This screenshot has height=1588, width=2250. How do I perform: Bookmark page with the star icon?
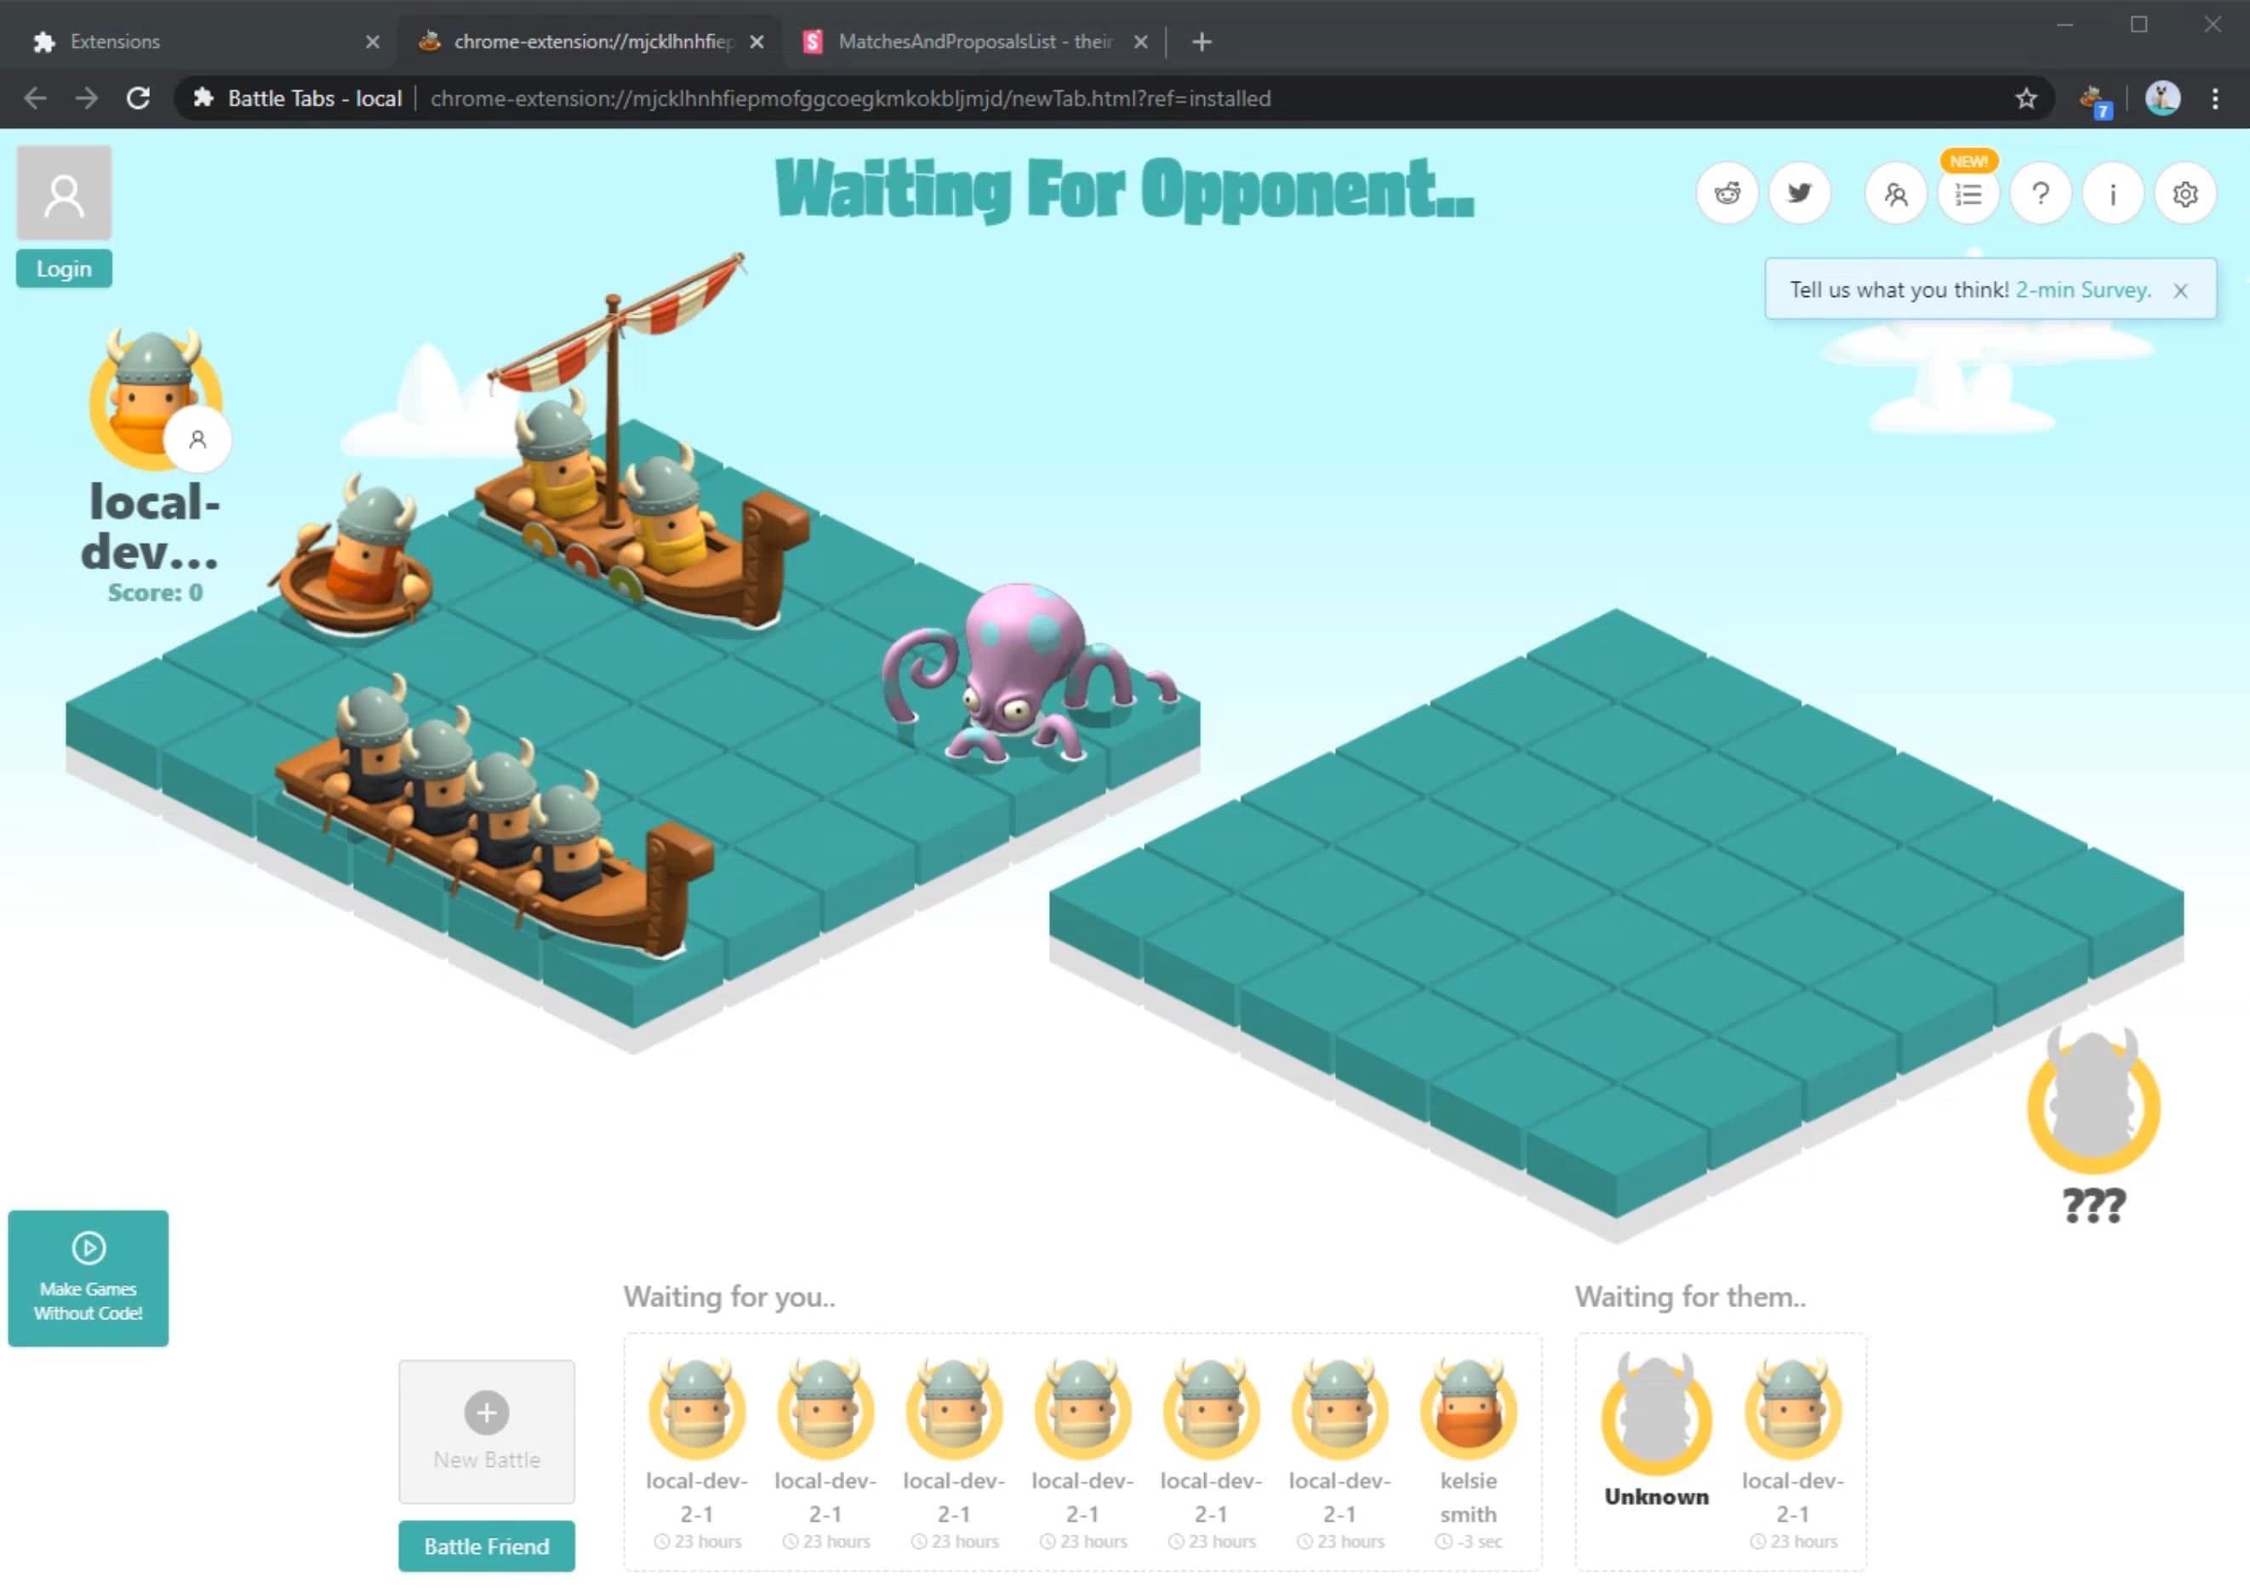click(x=2025, y=98)
